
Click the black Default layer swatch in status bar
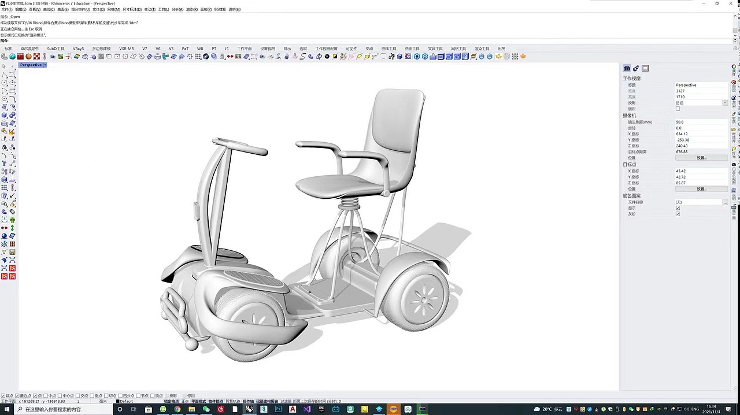click(117, 401)
